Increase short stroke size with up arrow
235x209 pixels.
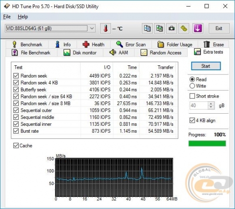click(211, 104)
